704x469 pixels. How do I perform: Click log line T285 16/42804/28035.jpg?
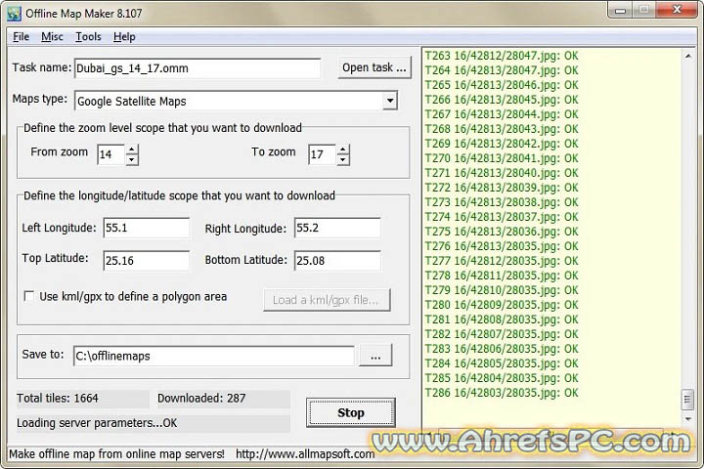502,378
